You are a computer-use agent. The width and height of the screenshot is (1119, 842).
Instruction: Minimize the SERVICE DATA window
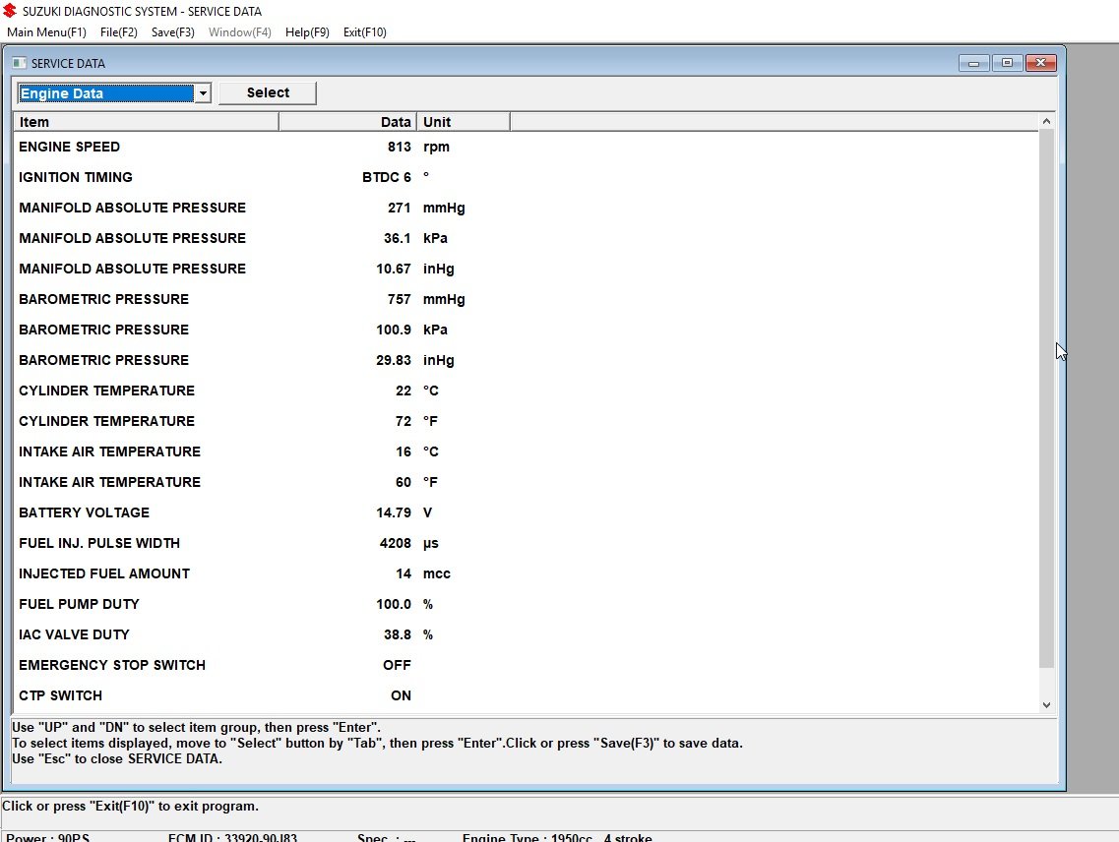click(973, 64)
